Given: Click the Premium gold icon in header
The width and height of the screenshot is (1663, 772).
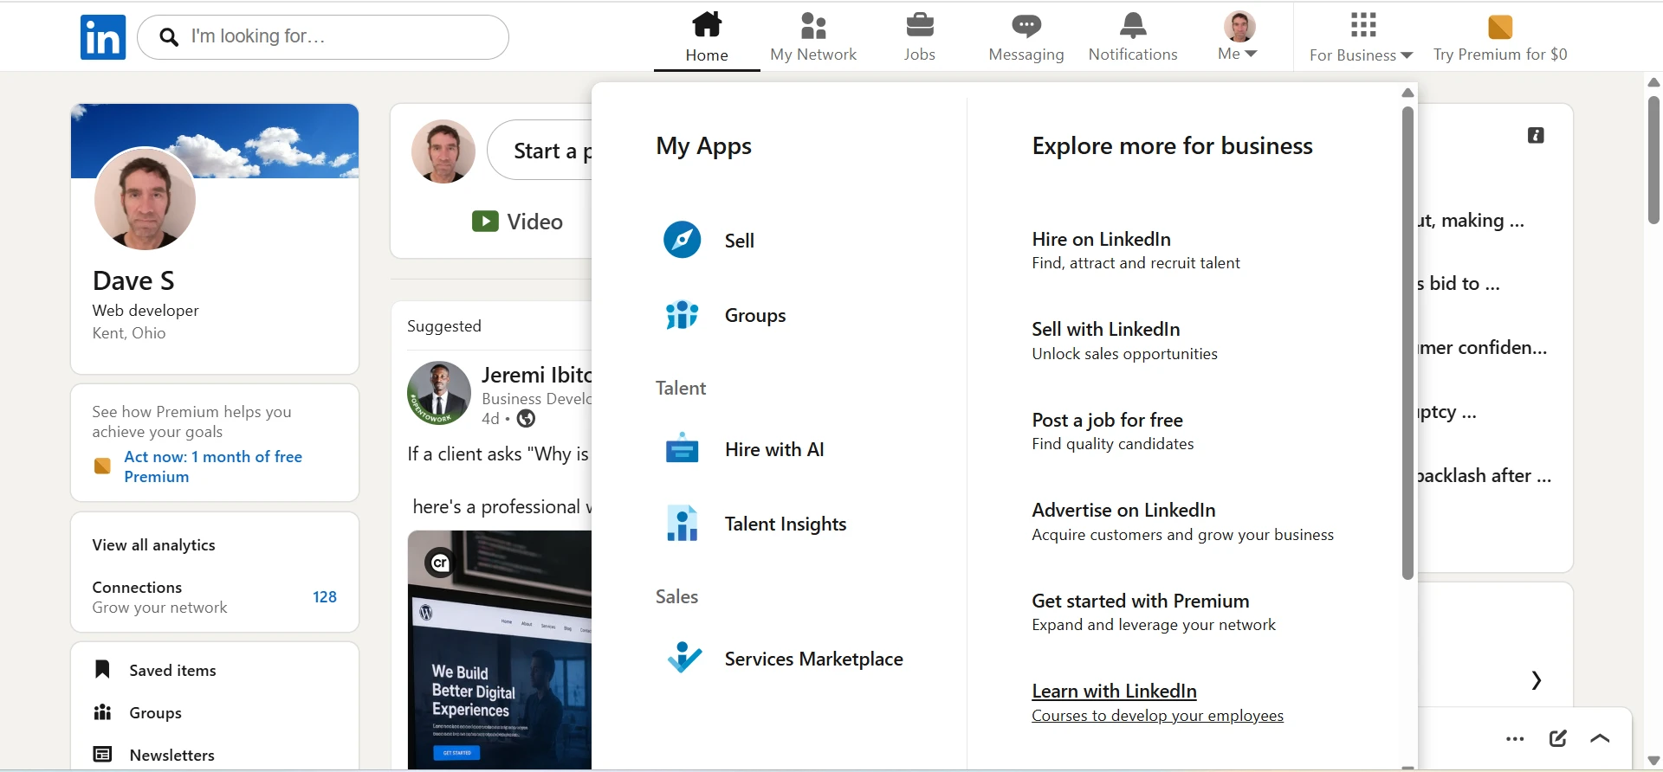Looking at the screenshot, I should 1500,27.
